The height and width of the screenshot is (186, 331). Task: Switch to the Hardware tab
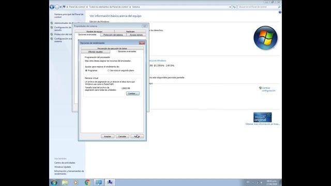click(x=130, y=32)
